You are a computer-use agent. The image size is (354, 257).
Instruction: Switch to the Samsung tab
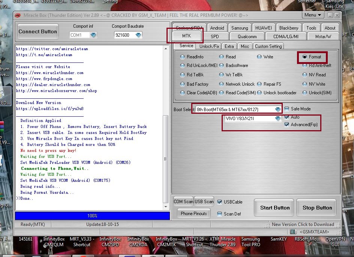[240, 28]
